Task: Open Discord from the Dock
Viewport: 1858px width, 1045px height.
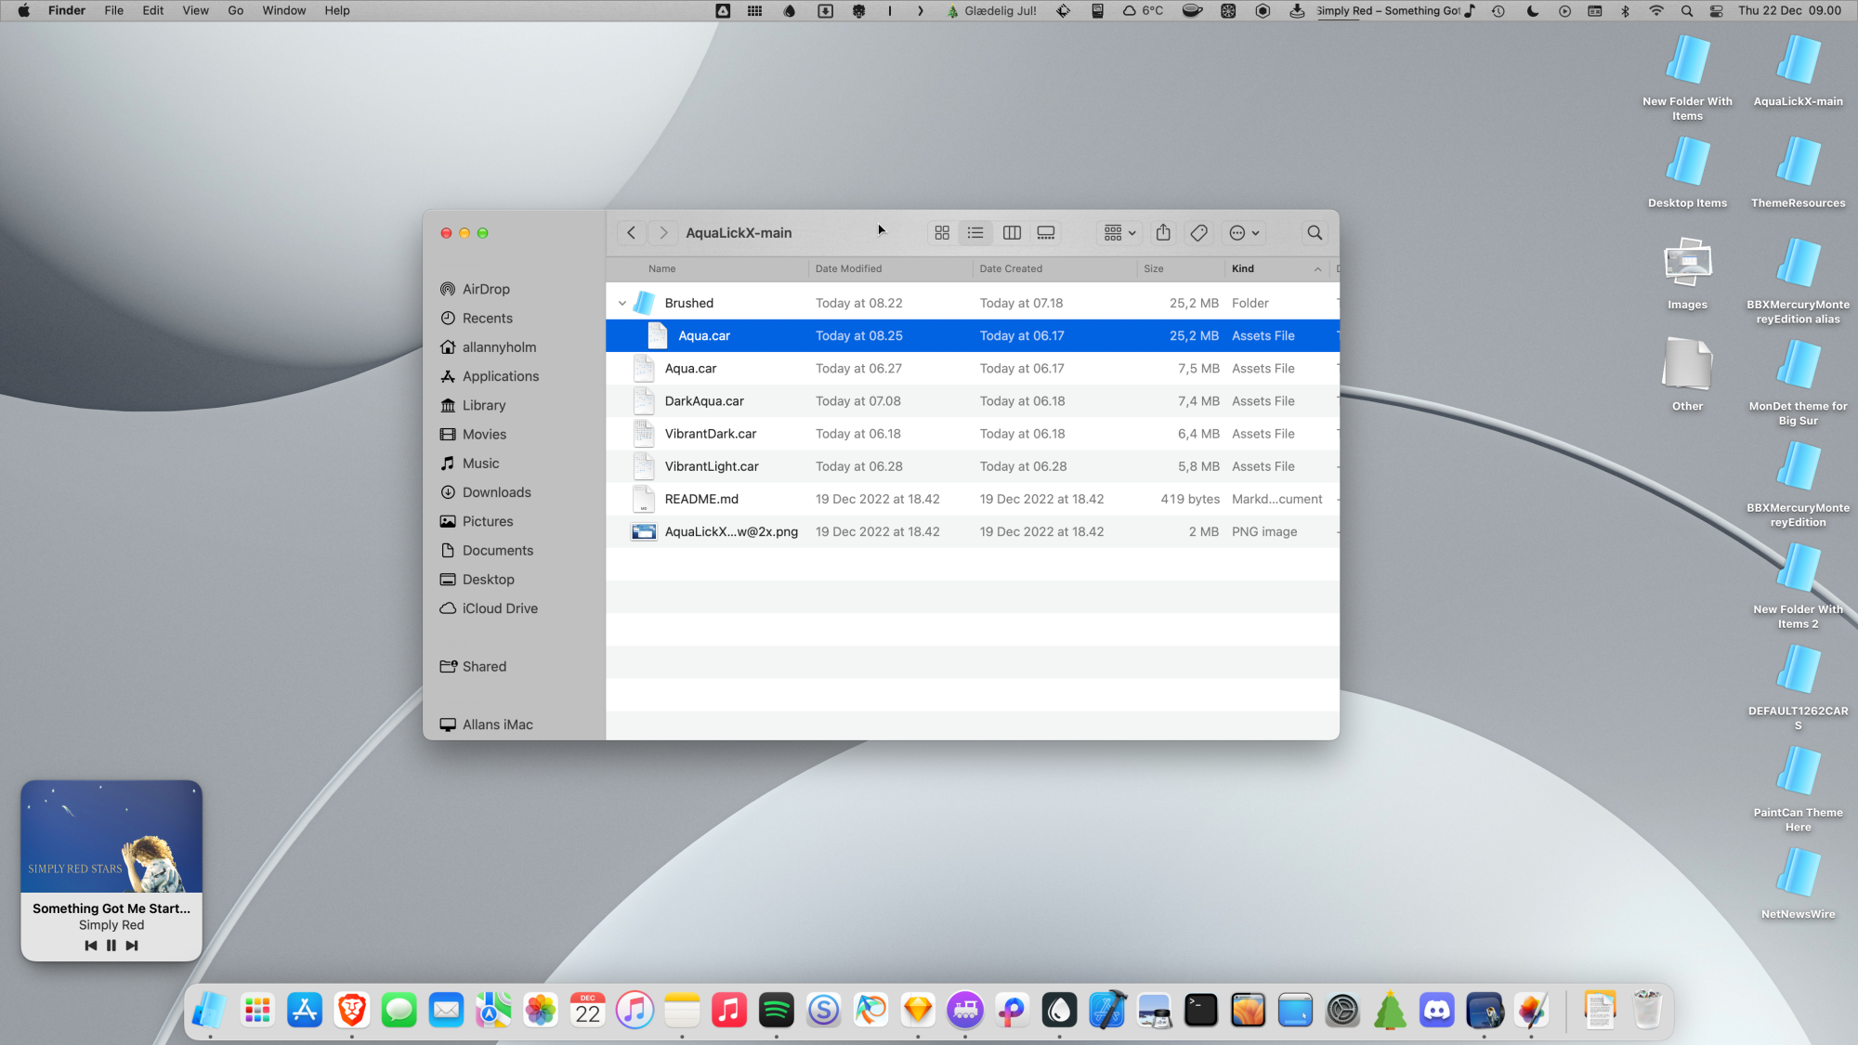Action: pos(1437,1011)
